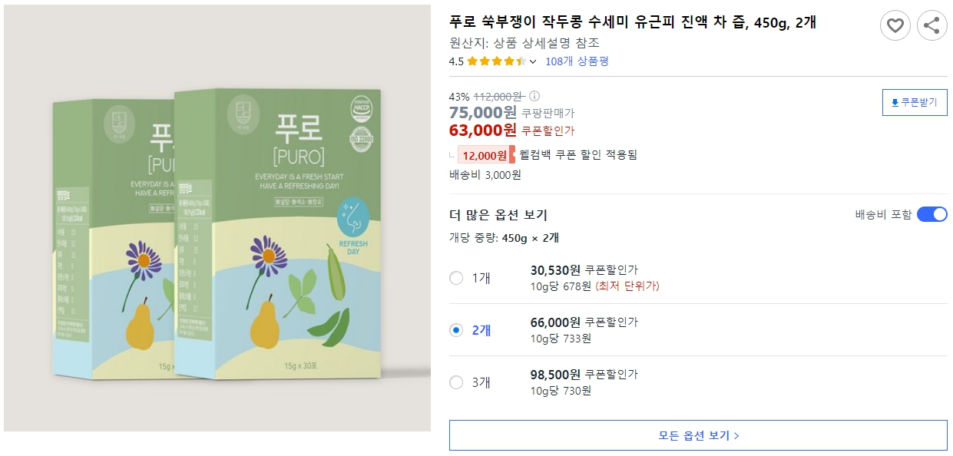
Task: Click the red 12,000원 welcome coupon badge
Action: tap(484, 154)
